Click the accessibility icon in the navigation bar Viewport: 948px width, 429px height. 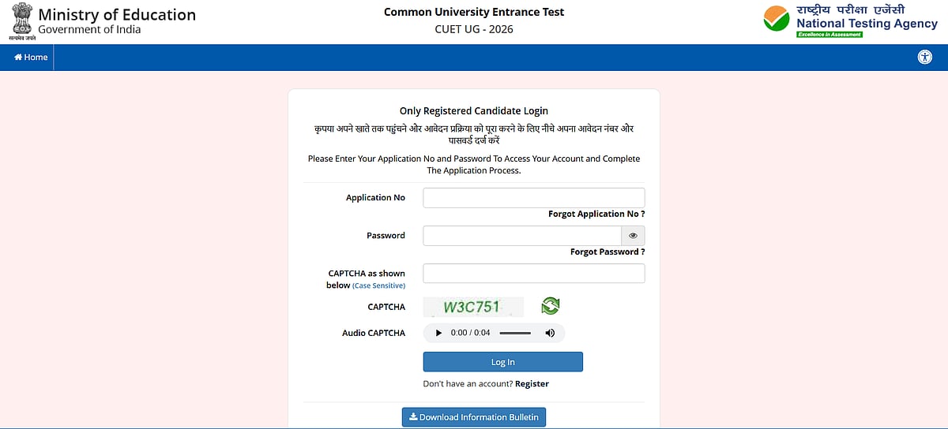tap(925, 58)
